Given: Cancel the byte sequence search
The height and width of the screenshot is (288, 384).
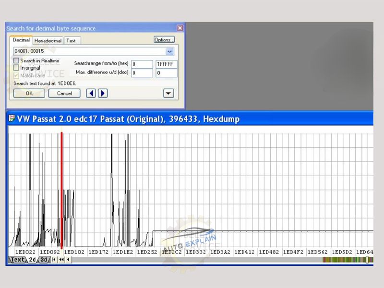Looking at the screenshot, I should [x=64, y=93].
